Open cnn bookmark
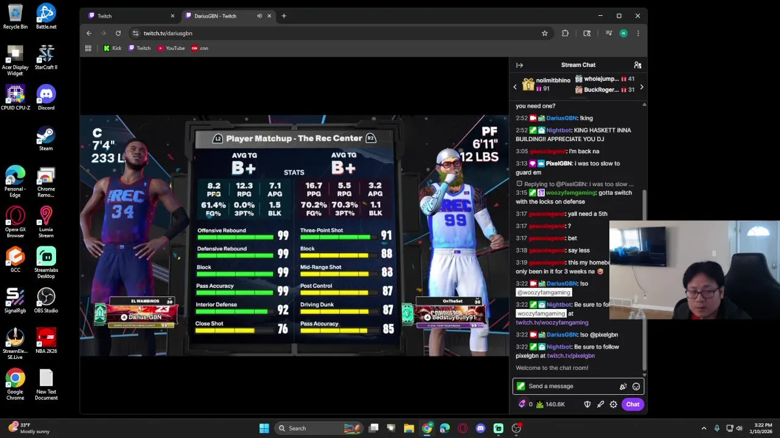The image size is (780, 438). [200, 48]
